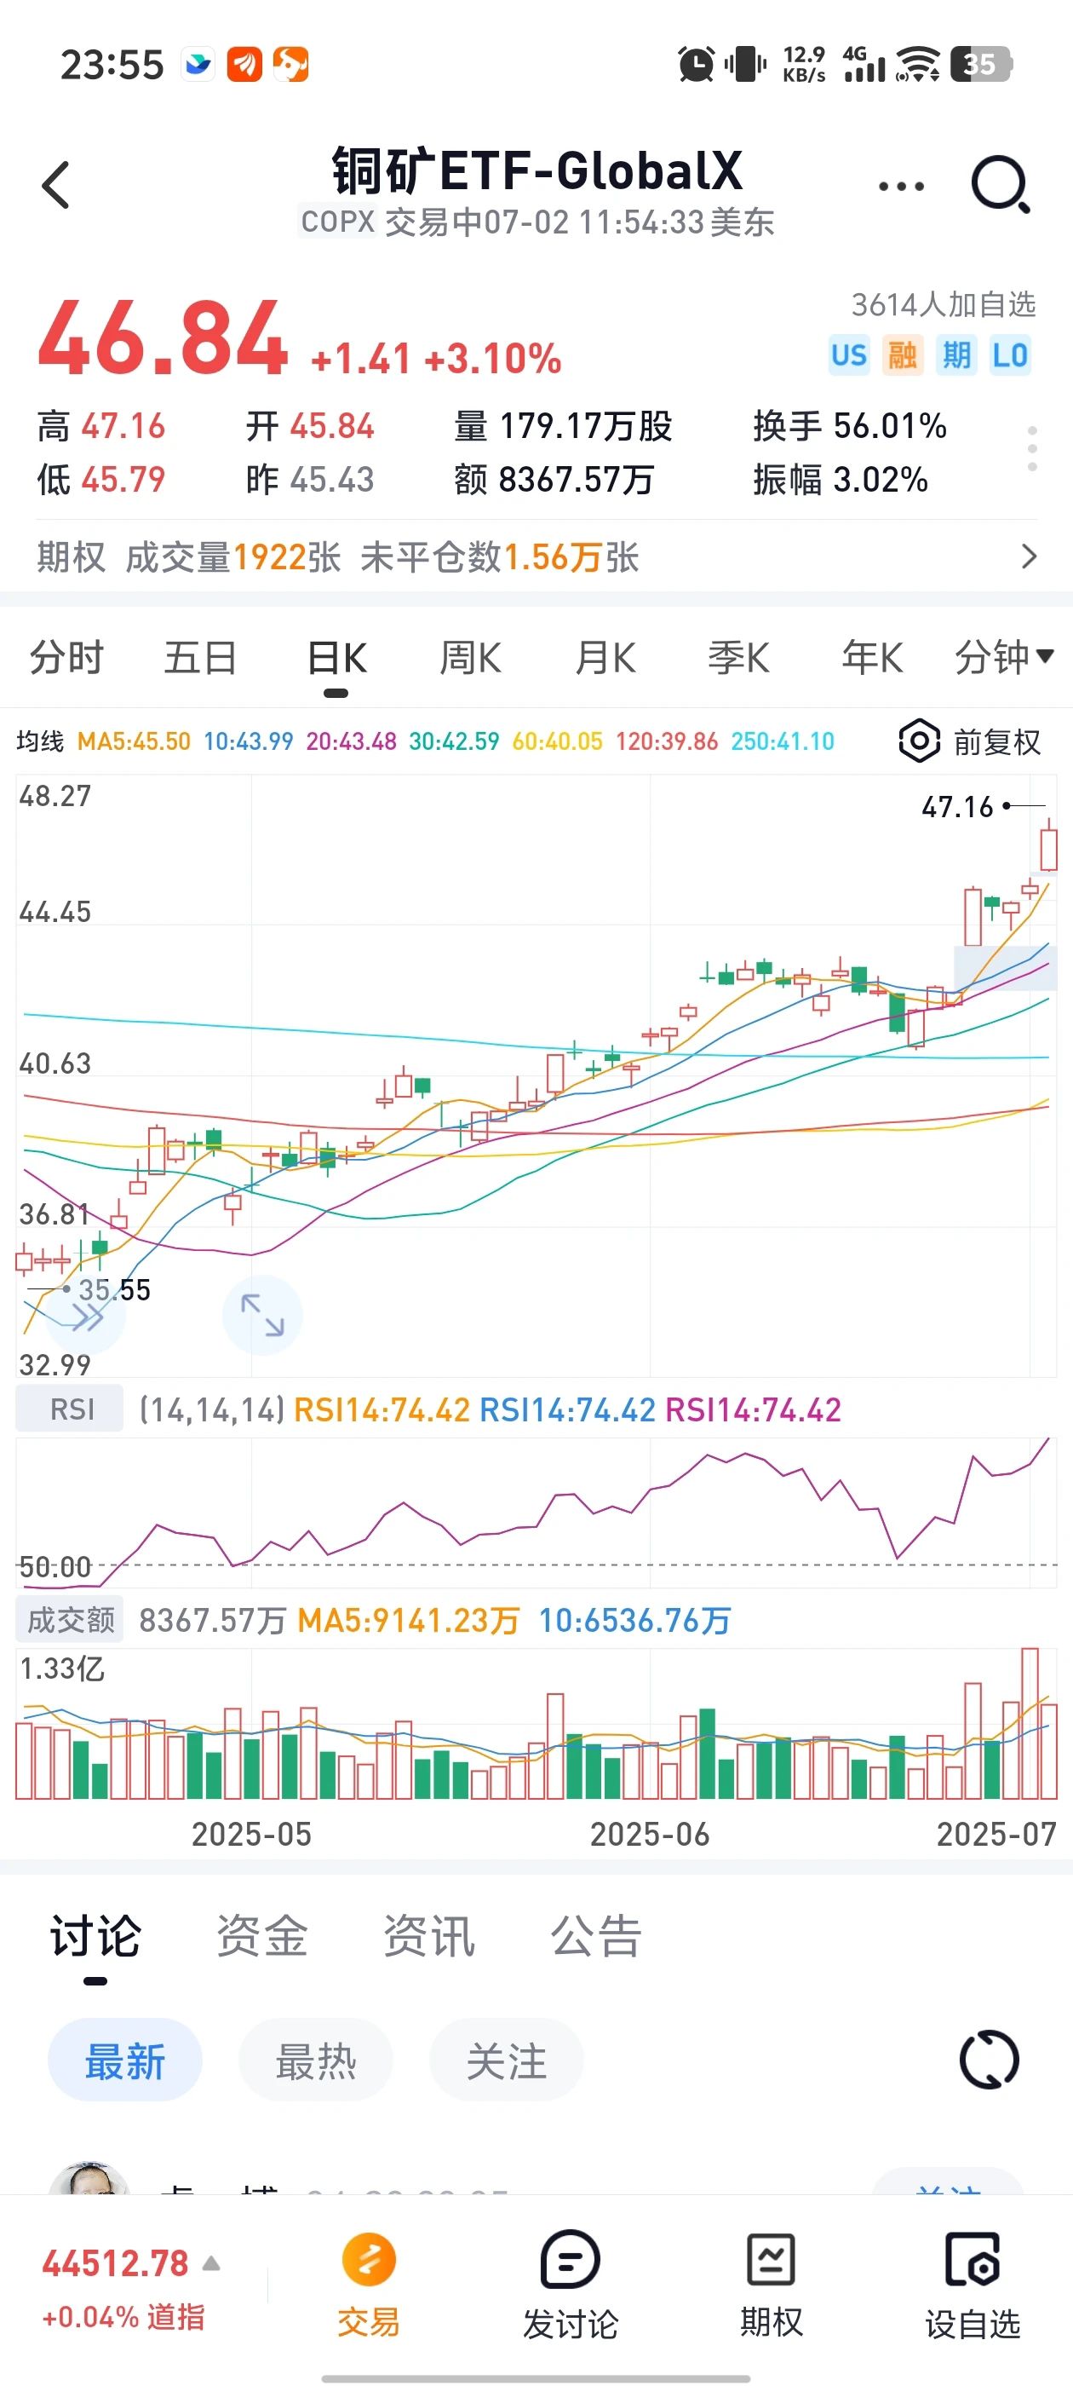Switch to 分时 chart tab
1073x2386 pixels.
[66, 658]
